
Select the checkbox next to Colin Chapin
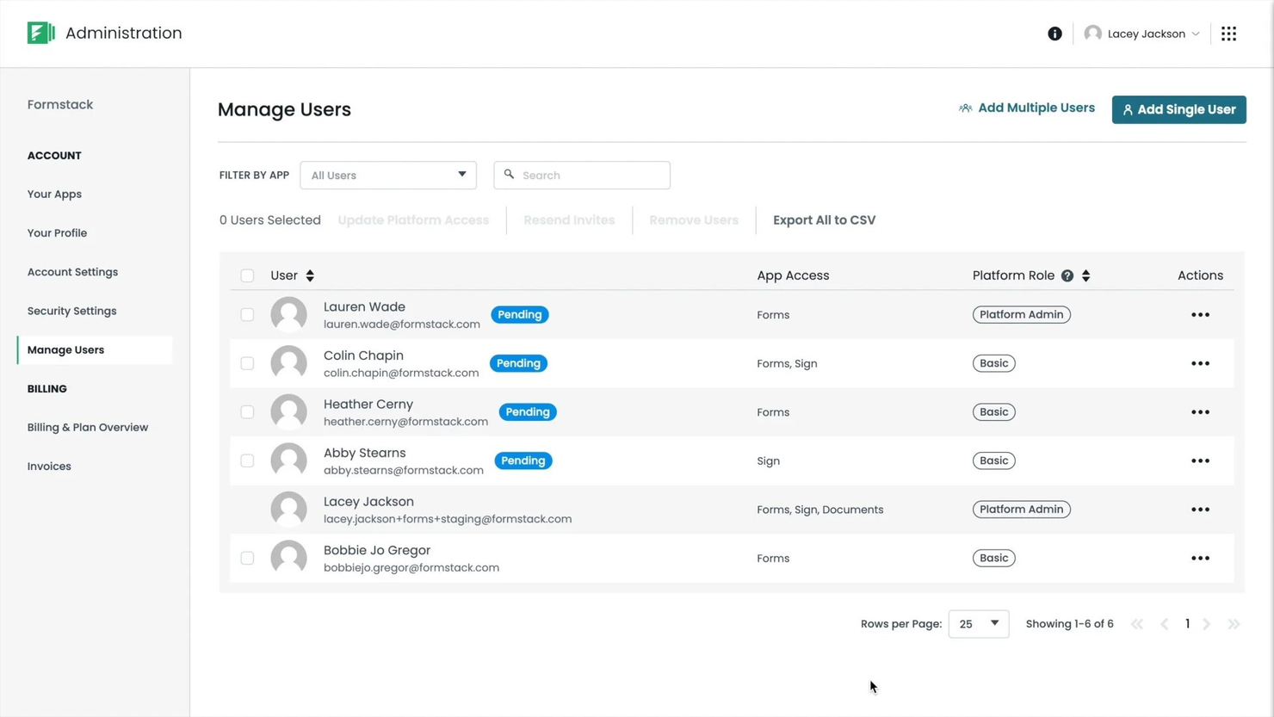(247, 363)
